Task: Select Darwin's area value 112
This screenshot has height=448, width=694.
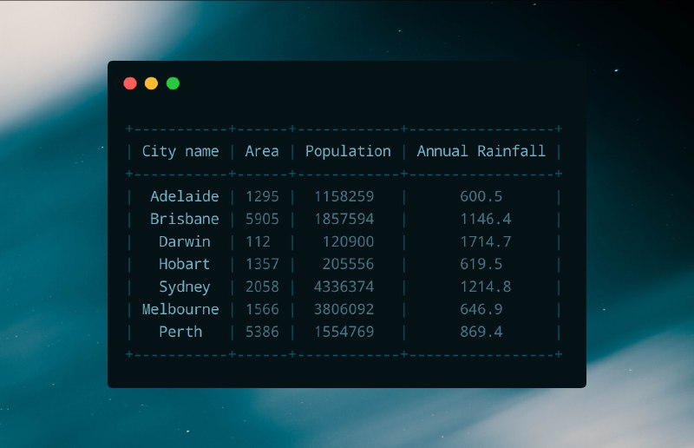Action: [x=258, y=241]
